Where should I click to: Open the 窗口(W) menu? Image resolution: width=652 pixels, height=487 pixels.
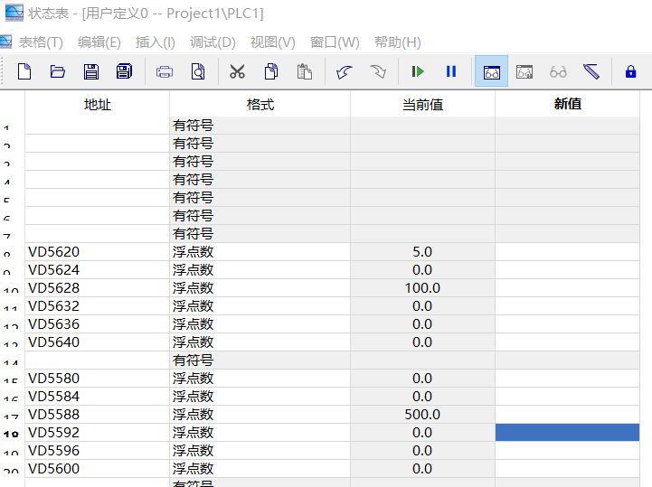335,42
